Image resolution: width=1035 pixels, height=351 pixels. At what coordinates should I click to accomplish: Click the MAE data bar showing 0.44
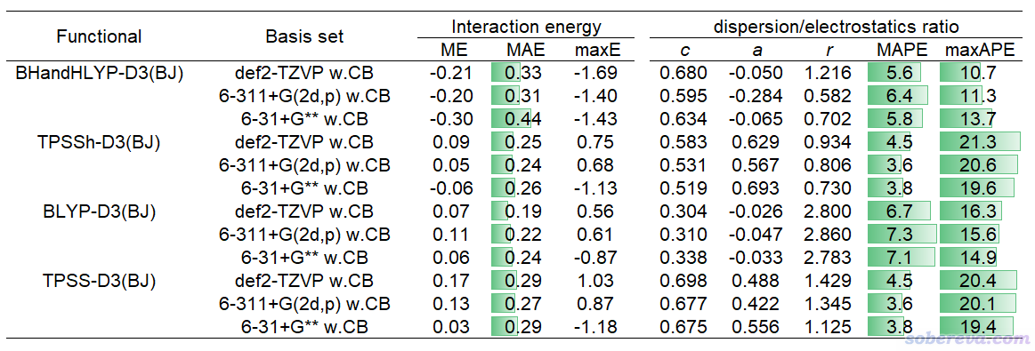coord(513,119)
